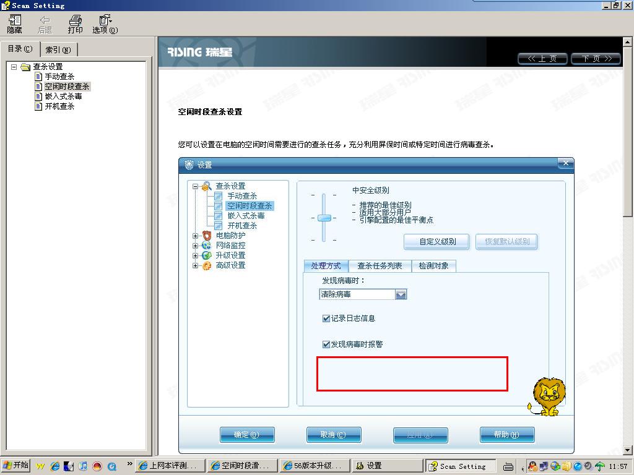Image resolution: width=634 pixels, height=475 pixels.
Task: Click the 确定 (OK) button
Action: (247, 435)
